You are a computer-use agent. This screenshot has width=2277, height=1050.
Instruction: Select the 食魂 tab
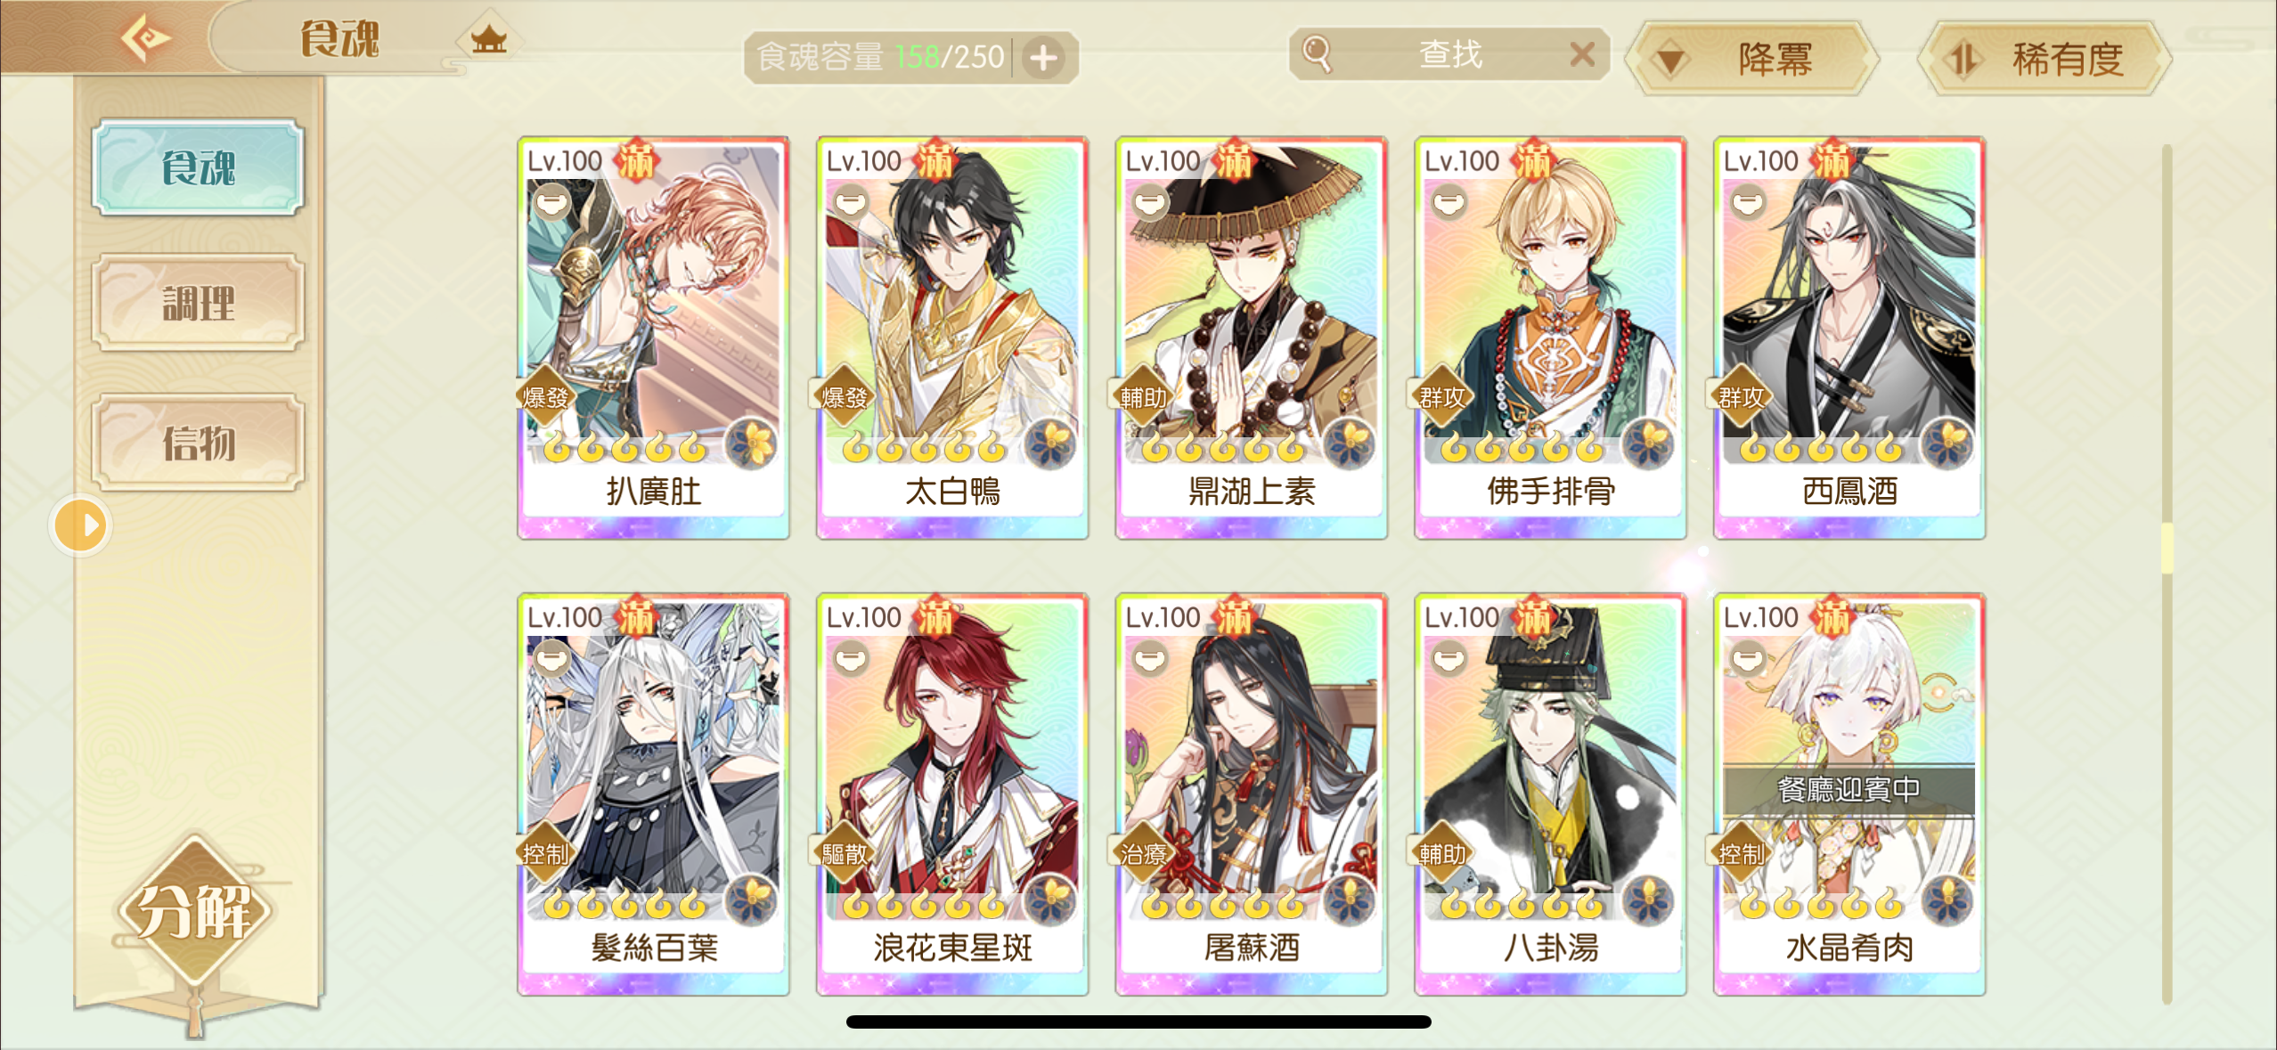(198, 167)
